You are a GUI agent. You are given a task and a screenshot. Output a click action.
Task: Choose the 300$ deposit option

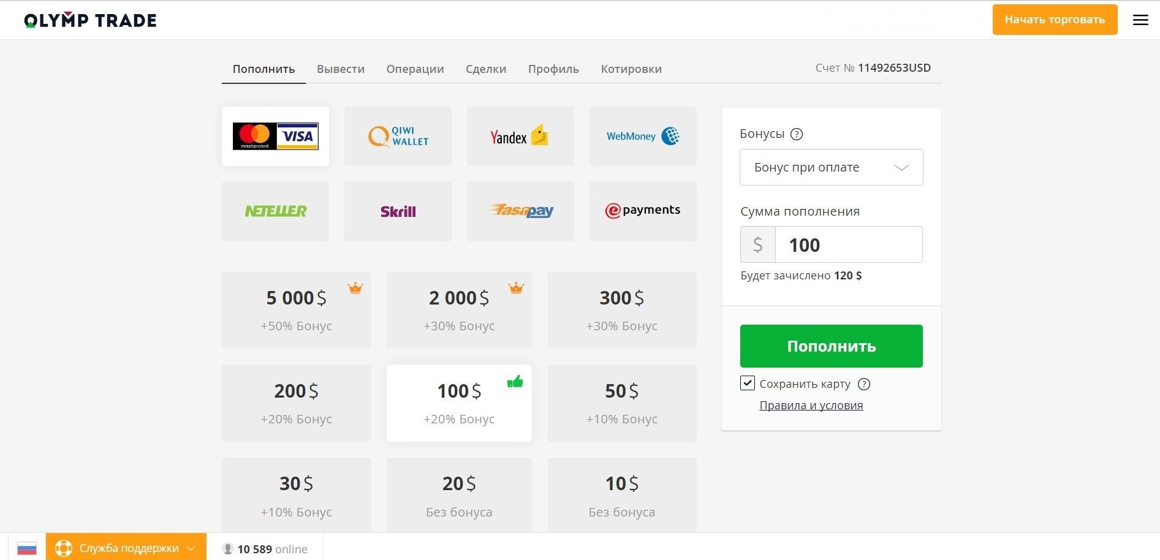(622, 311)
